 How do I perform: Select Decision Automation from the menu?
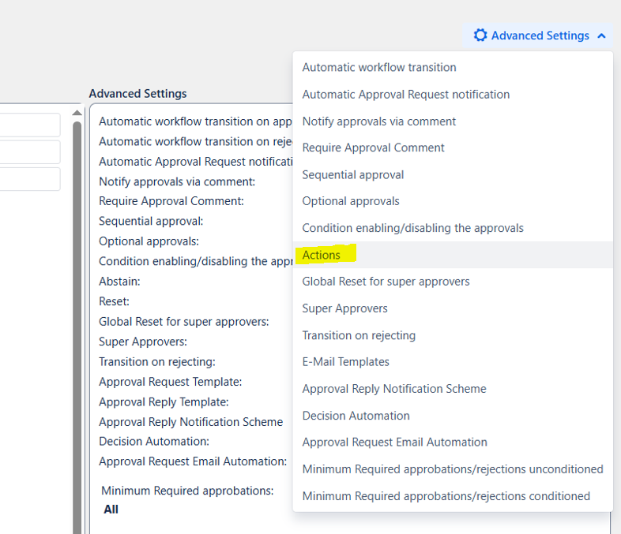[356, 416]
